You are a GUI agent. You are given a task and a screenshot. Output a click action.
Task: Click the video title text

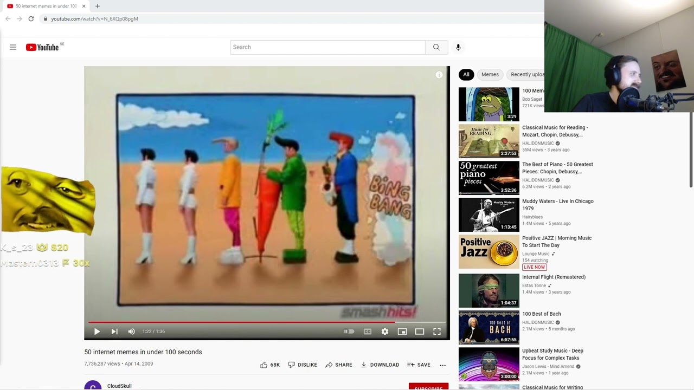(x=143, y=352)
